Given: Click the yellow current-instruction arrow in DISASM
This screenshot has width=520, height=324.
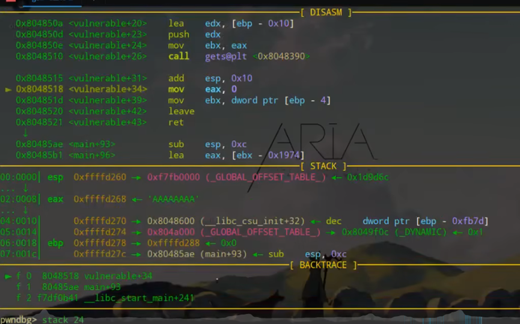Looking at the screenshot, I should pos(8,90).
